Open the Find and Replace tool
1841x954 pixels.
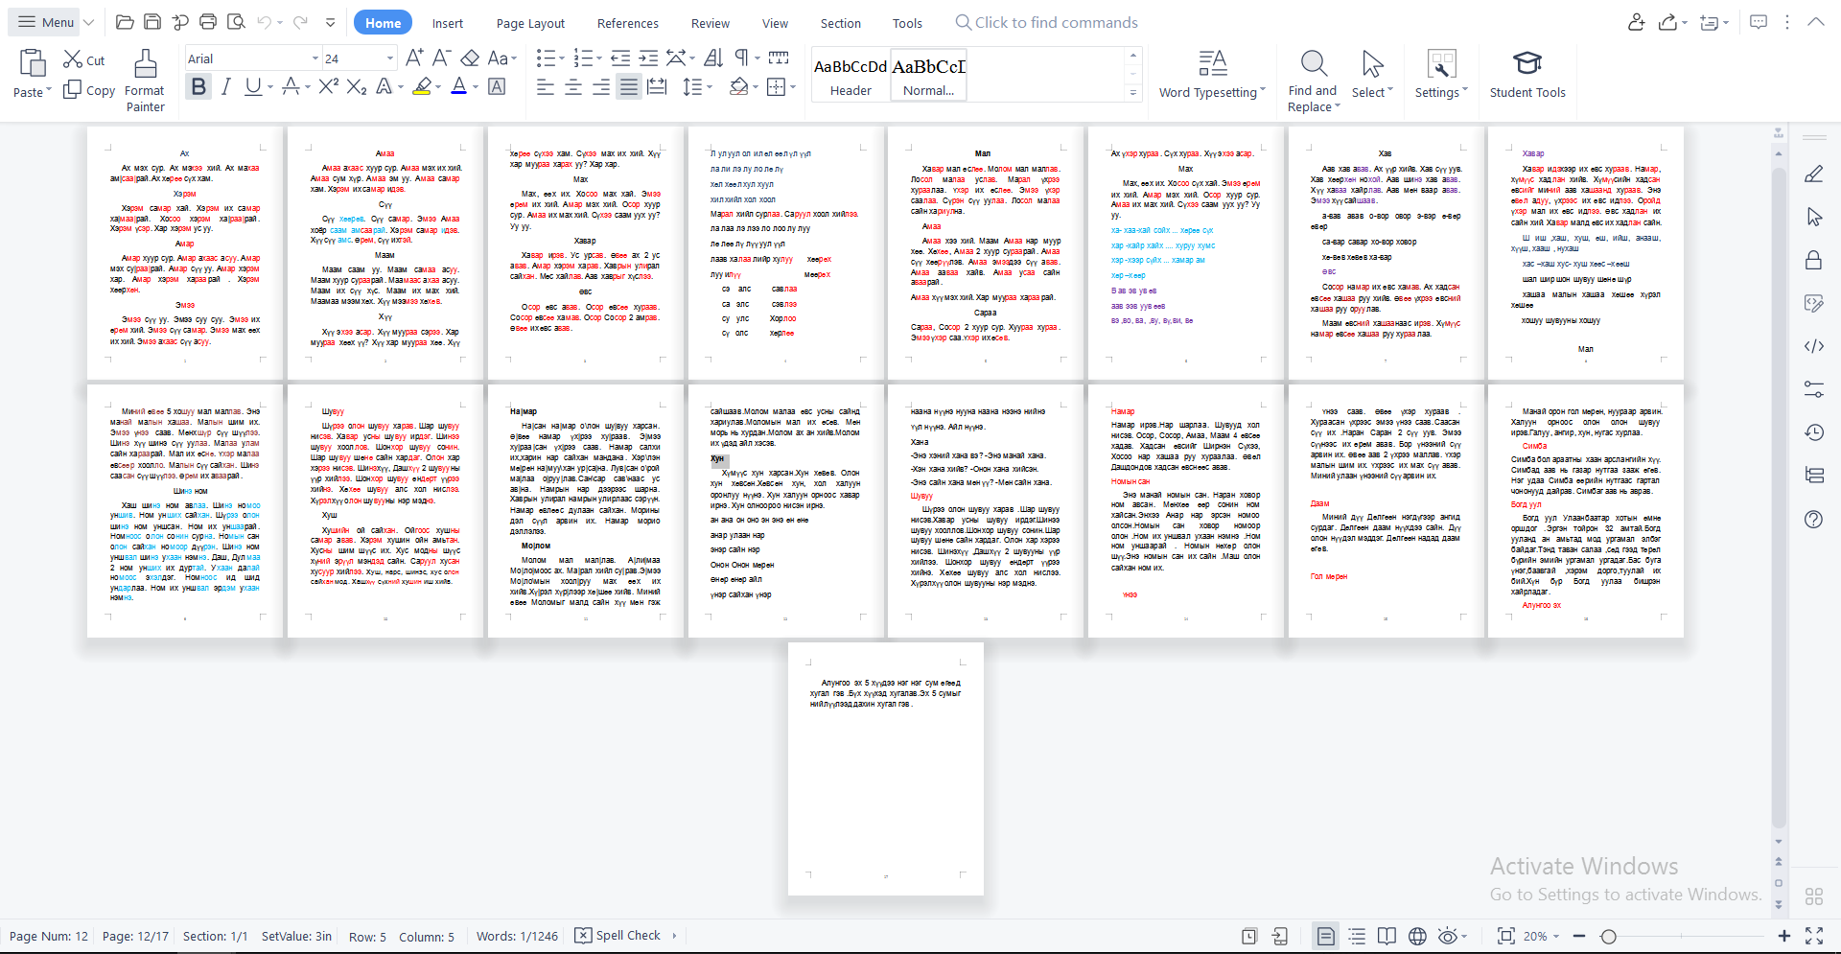click(1313, 81)
